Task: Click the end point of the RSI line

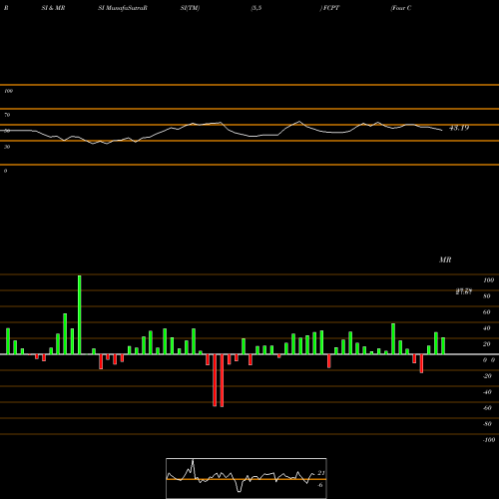Action: (442, 130)
